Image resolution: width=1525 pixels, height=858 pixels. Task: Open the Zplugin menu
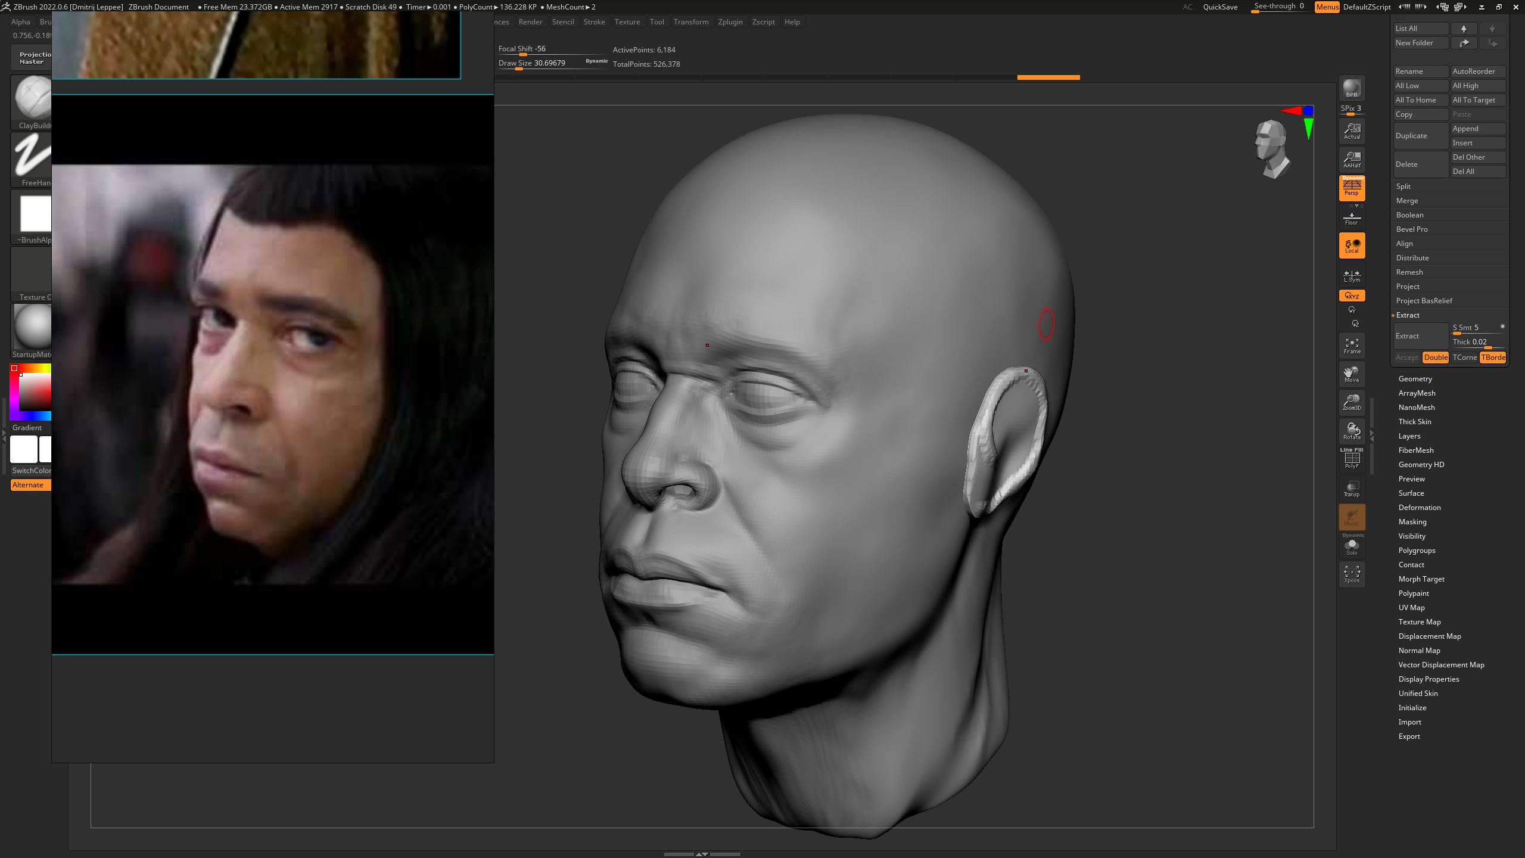[x=730, y=22]
